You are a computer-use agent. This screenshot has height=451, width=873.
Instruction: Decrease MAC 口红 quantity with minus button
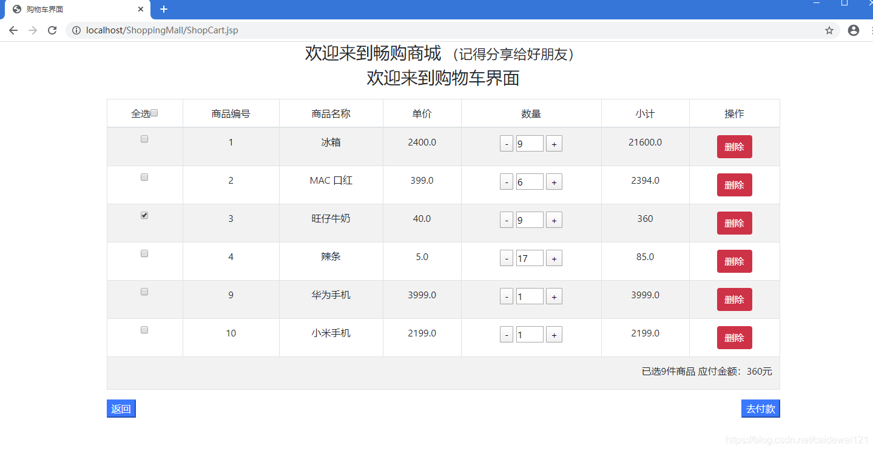click(507, 182)
